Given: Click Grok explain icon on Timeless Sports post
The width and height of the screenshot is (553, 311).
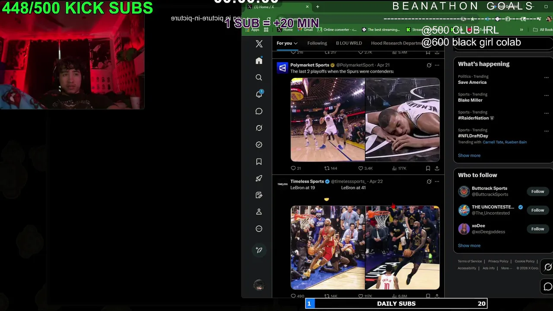Looking at the screenshot, I should point(429,181).
